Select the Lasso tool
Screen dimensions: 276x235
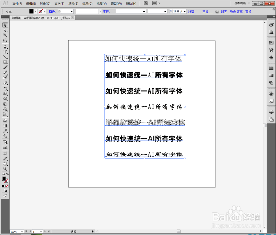5,41
